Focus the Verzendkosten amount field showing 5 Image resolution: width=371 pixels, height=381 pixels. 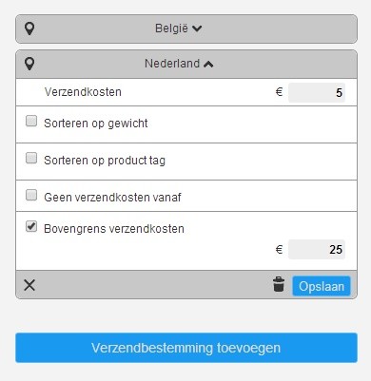coord(317,92)
